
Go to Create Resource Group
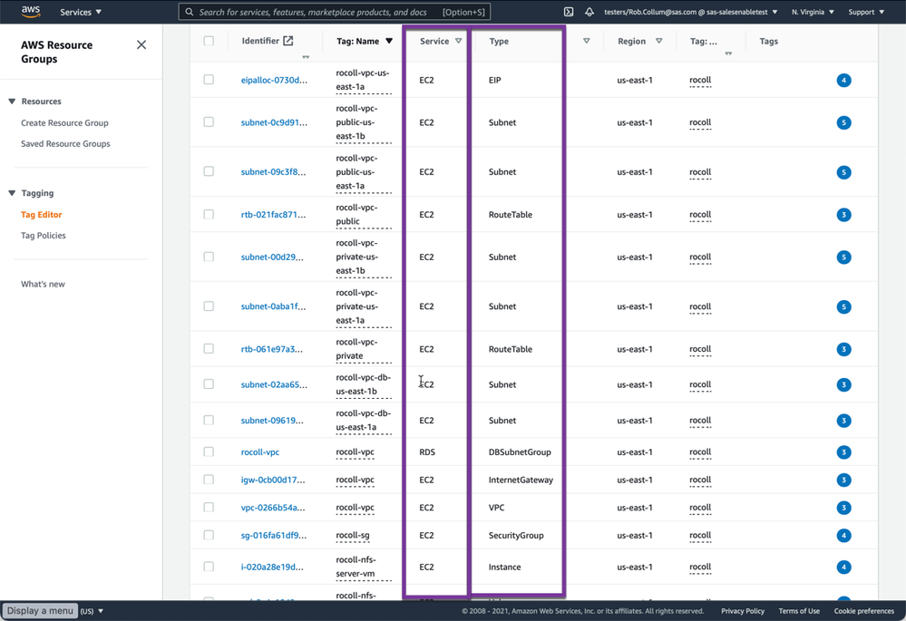click(64, 123)
